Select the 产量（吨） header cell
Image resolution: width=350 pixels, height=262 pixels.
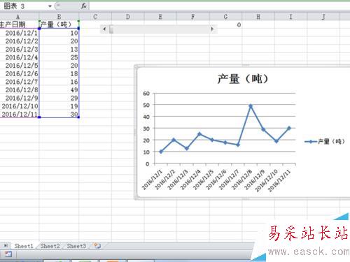click(x=59, y=24)
